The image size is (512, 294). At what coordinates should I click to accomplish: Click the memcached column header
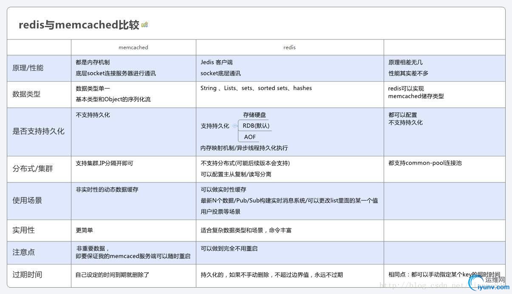[x=133, y=48]
